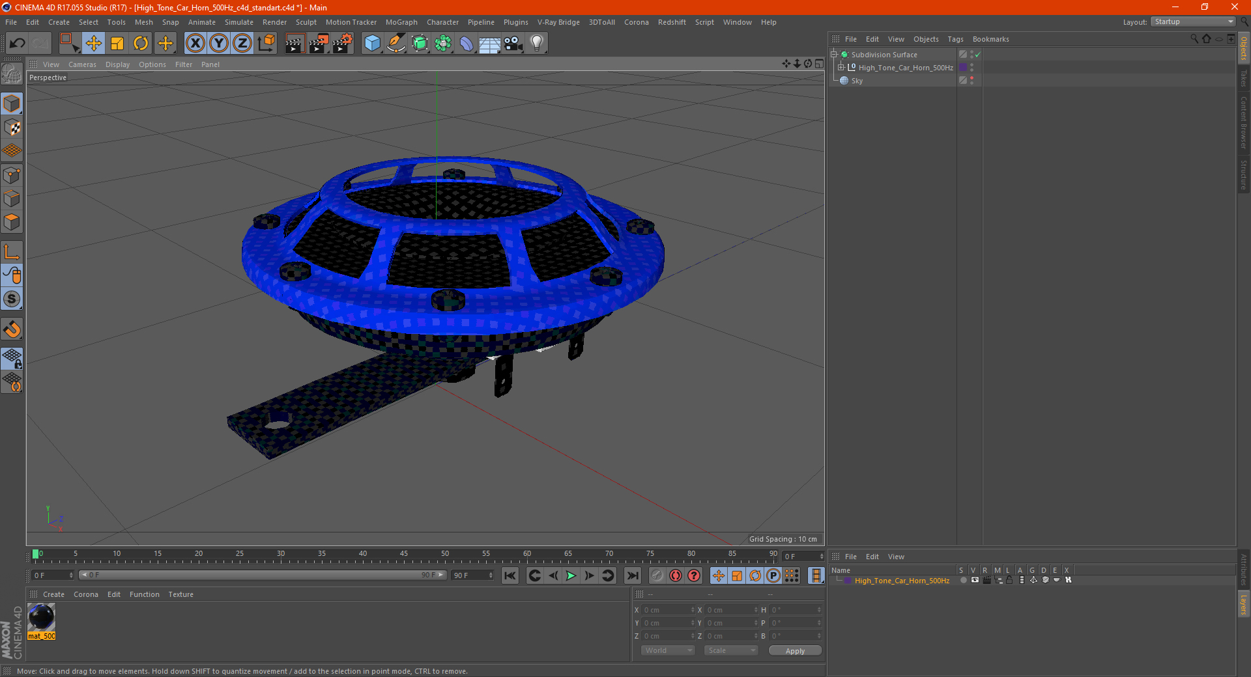
Task: Switch to Model mode
Action: [12, 104]
